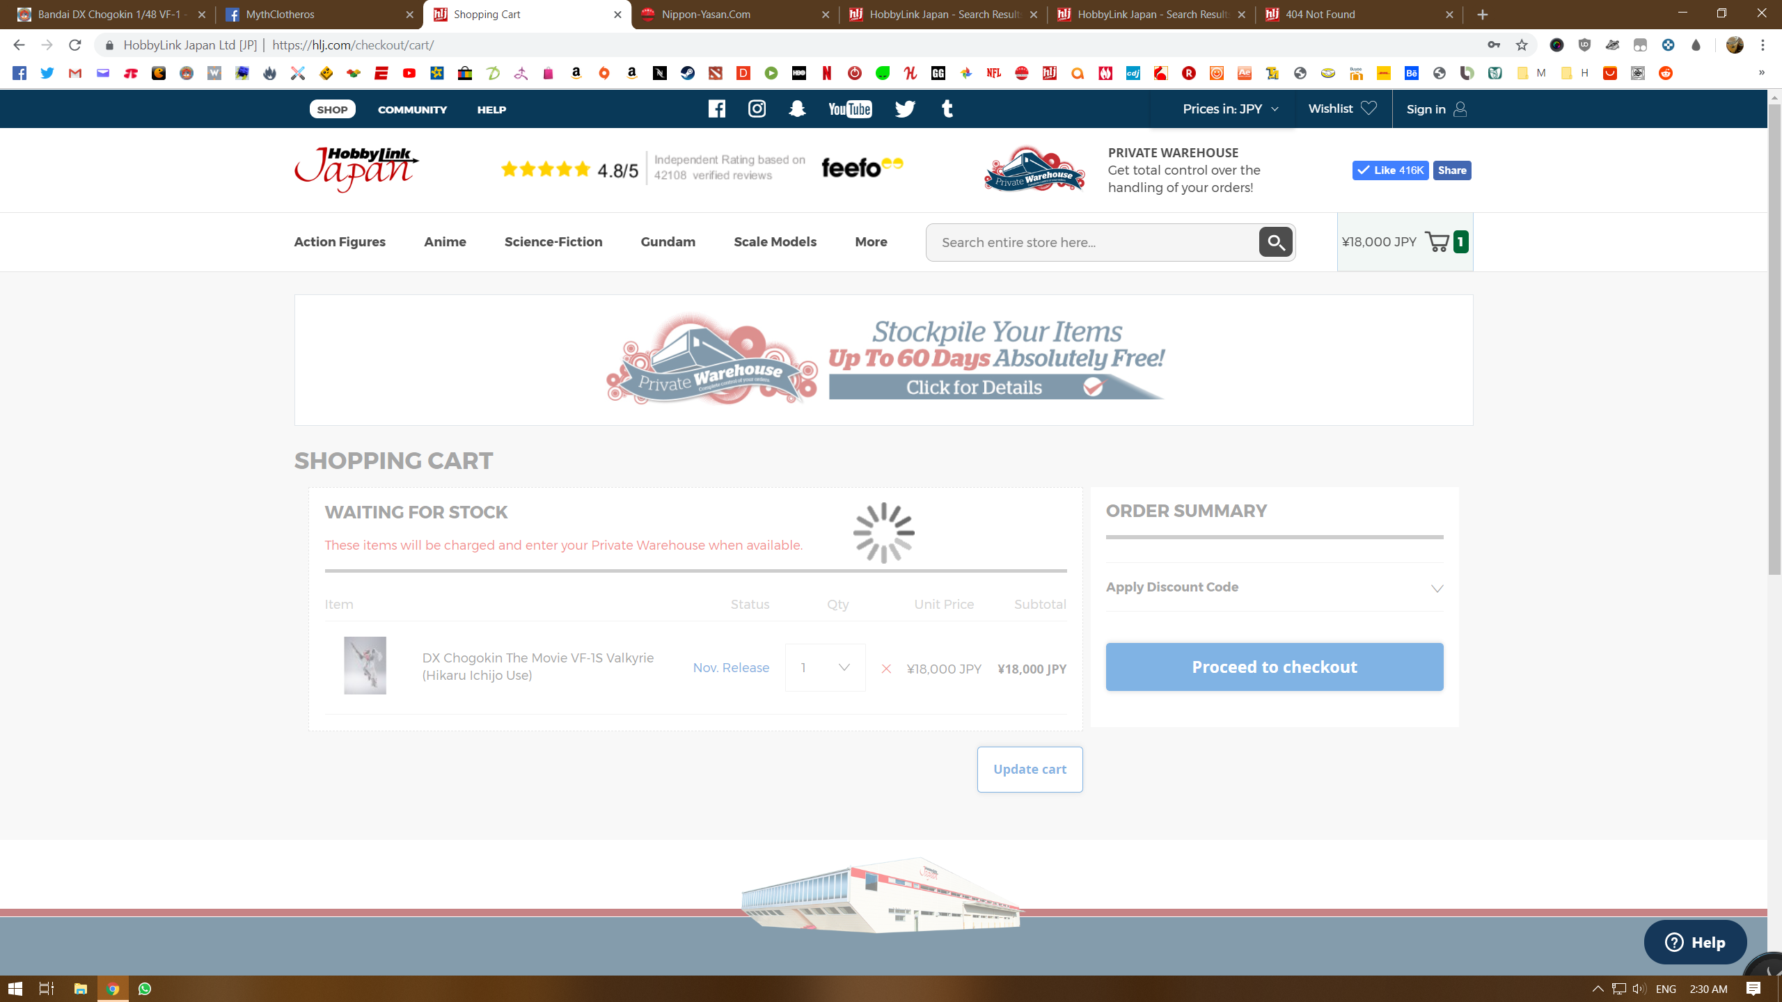Open the Reddit bookmark icon

point(1666,73)
